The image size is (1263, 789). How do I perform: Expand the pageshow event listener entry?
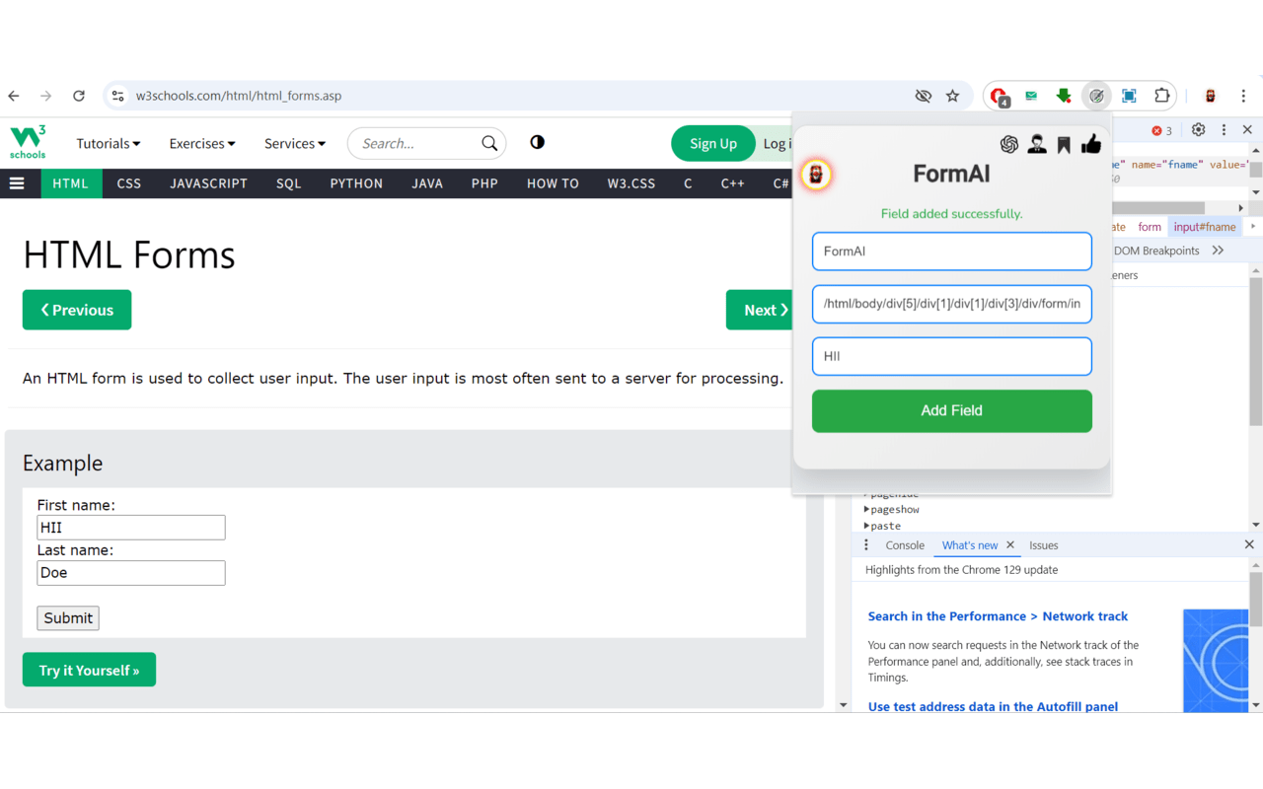pos(868,509)
